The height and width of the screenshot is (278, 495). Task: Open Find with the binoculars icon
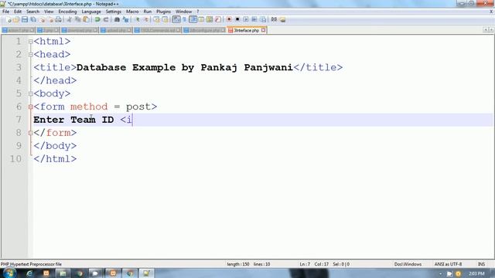click(x=117, y=19)
